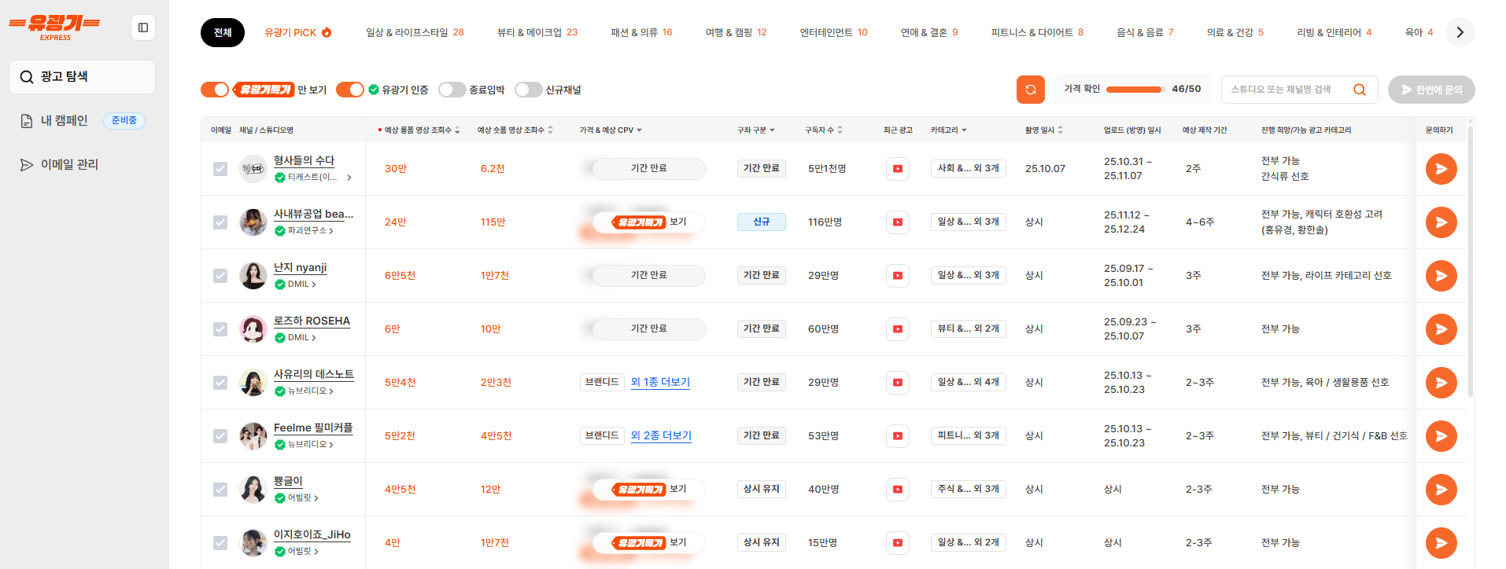This screenshot has width=1506, height=569.
Task: Click send inquiry arrow for 난지 nyanji
Action: point(1441,276)
